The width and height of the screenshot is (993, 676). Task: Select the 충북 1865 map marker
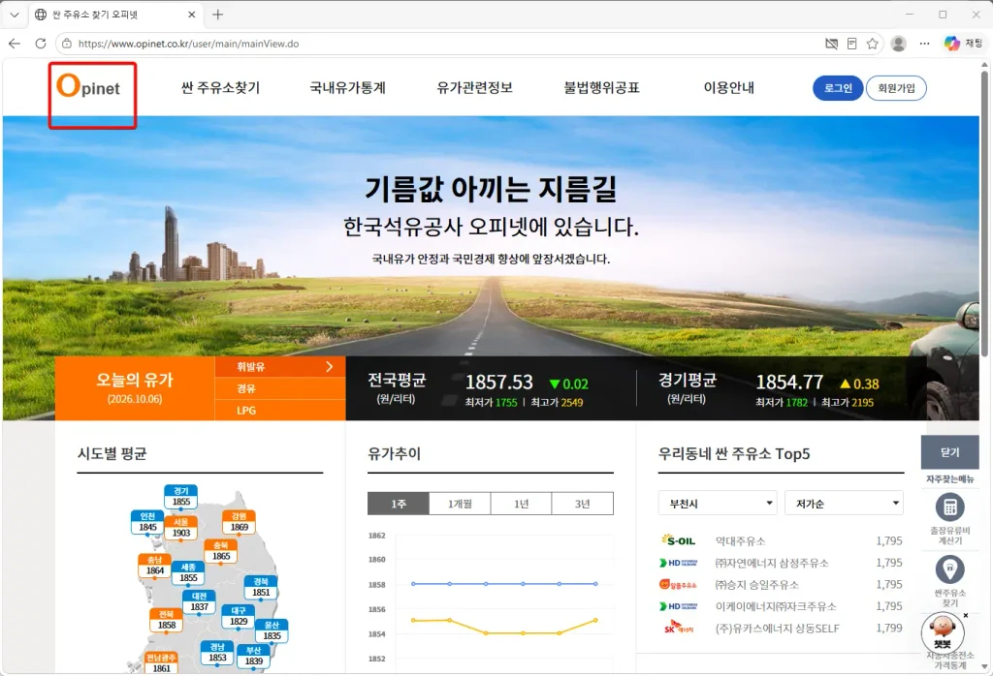[x=221, y=551]
